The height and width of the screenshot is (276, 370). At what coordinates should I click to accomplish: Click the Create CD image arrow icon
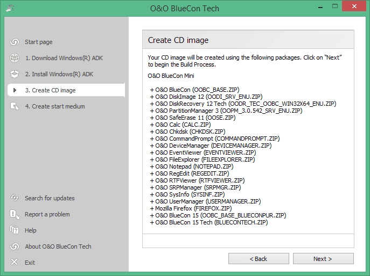(15, 90)
